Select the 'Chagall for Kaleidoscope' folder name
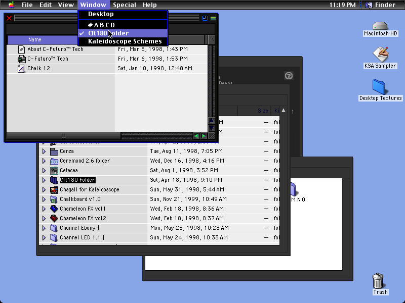This screenshot has width=405, height=303. (x=90, y=190)
